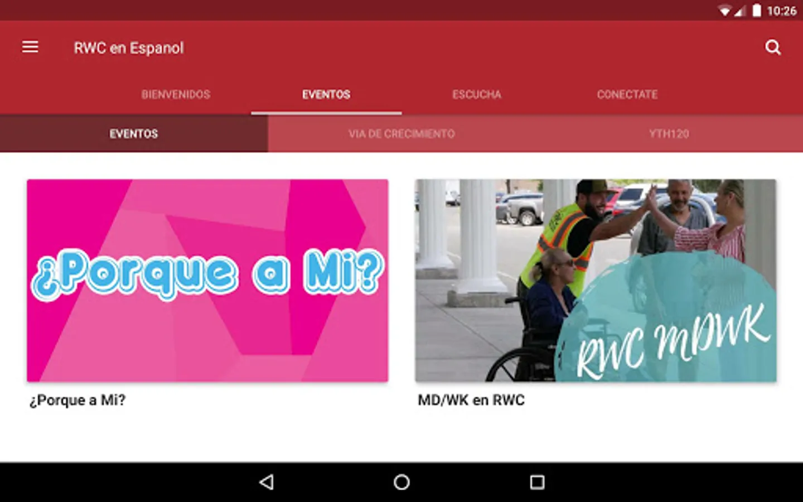The width and height of the screenshot is (803, 502).
Task: Open the VIA DE CRECIMIENTO sub-tab
Action: (401, 134)
